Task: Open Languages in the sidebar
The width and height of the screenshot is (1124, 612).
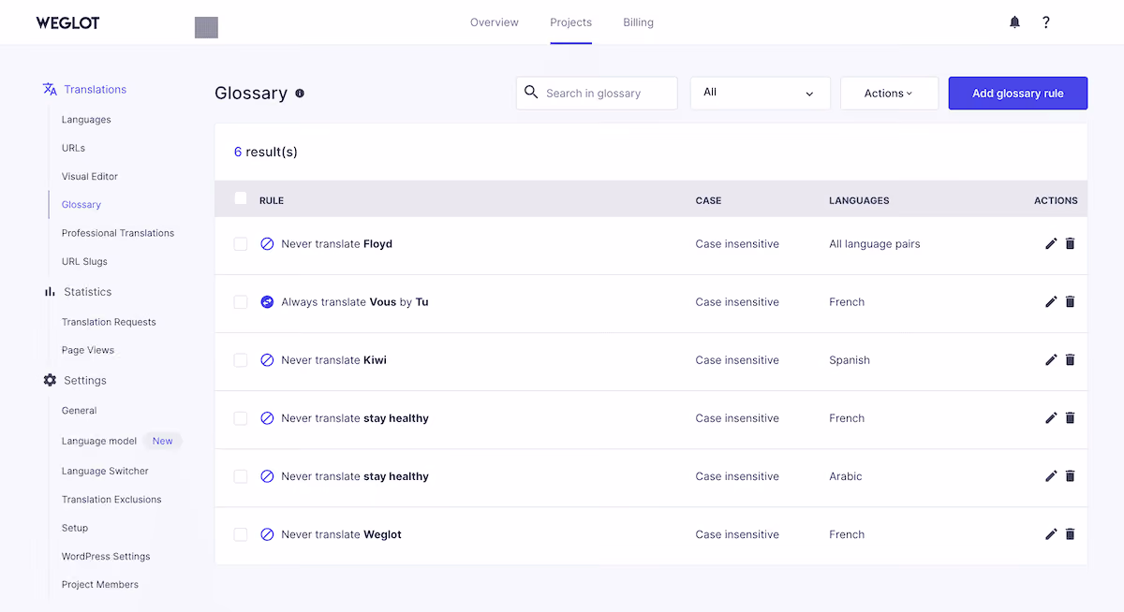Action: (86, 120)
